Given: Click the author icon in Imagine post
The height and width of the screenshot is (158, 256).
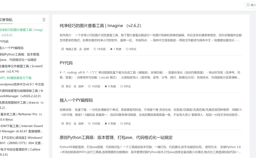Looking at the screenshot, I should (81, 49).
